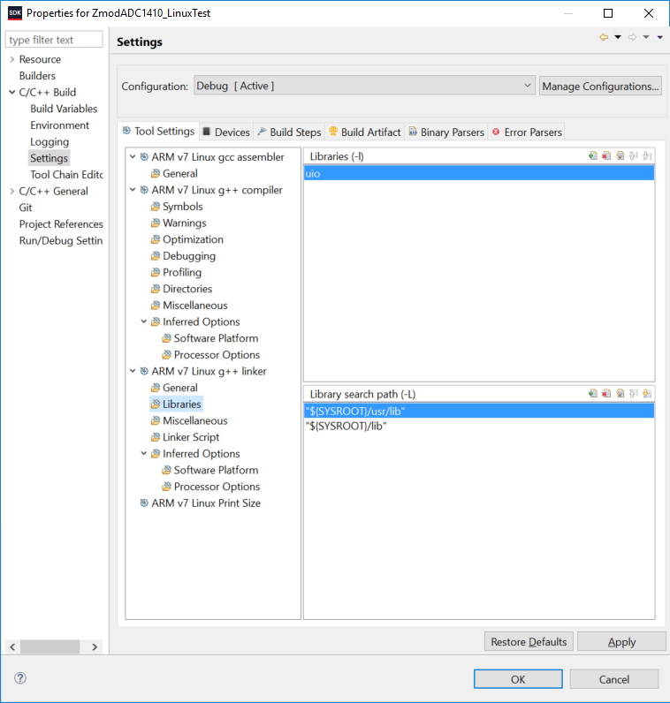
Task: Move Library search path entry down
Action: click(x=647, y=394)
